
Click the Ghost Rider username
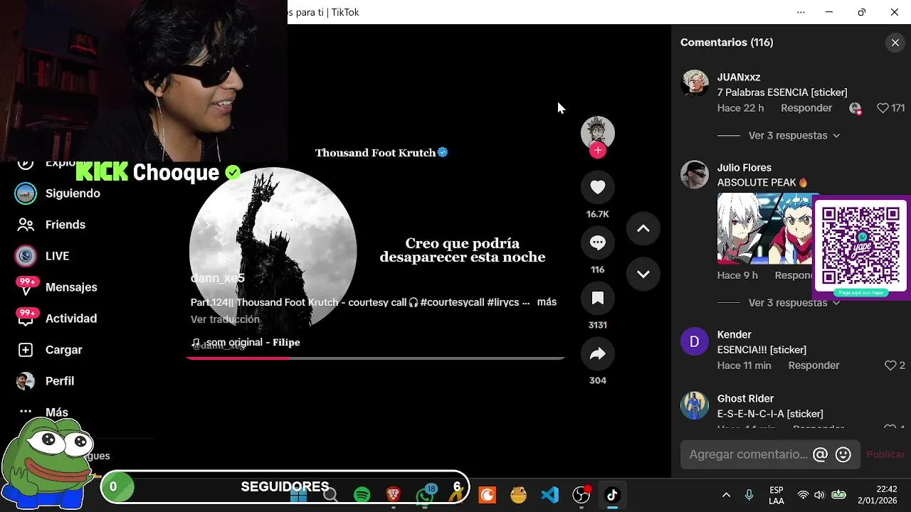click(745, 399)
